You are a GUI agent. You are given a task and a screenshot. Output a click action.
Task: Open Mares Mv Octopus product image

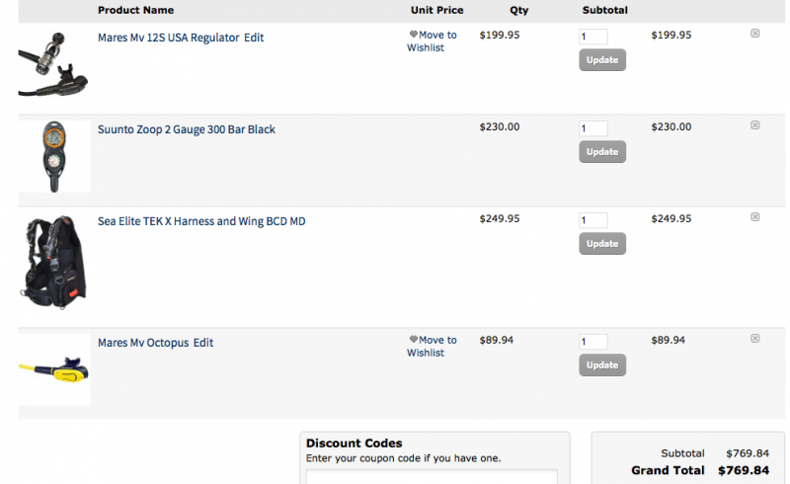54,369
